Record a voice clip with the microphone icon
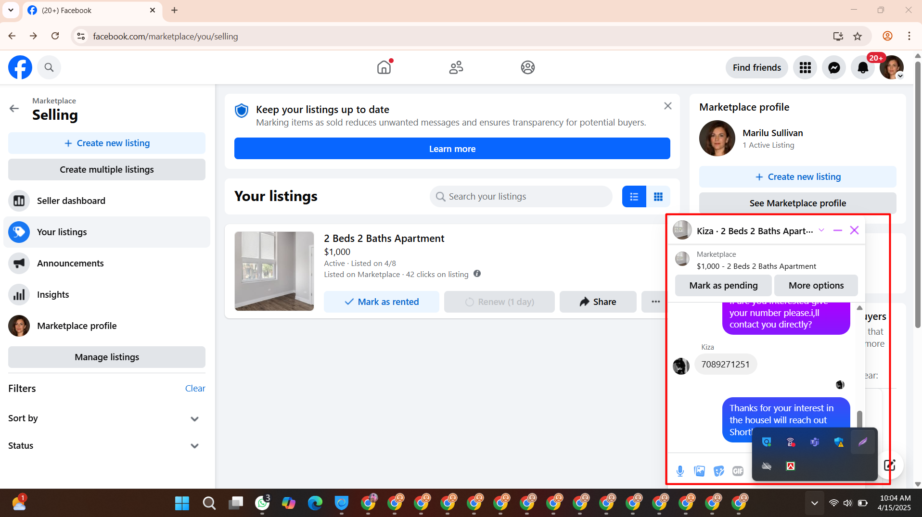The height and width of the screenshot is (517, 922). 680,471
